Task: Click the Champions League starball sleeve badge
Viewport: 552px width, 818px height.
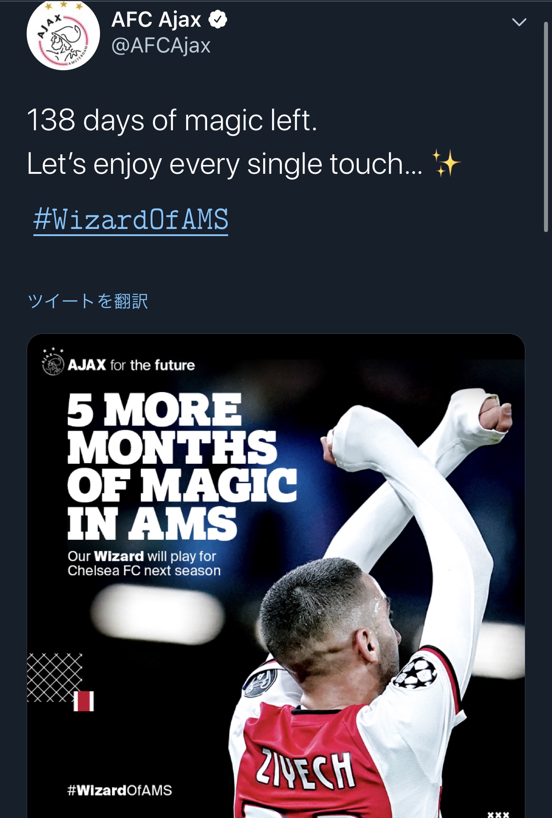Action: 414,673
